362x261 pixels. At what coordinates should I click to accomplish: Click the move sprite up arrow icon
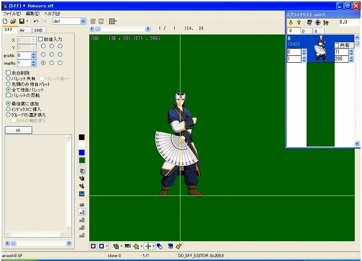coord(299,23)
